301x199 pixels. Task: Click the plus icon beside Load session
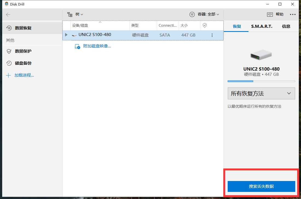[8, 75]
